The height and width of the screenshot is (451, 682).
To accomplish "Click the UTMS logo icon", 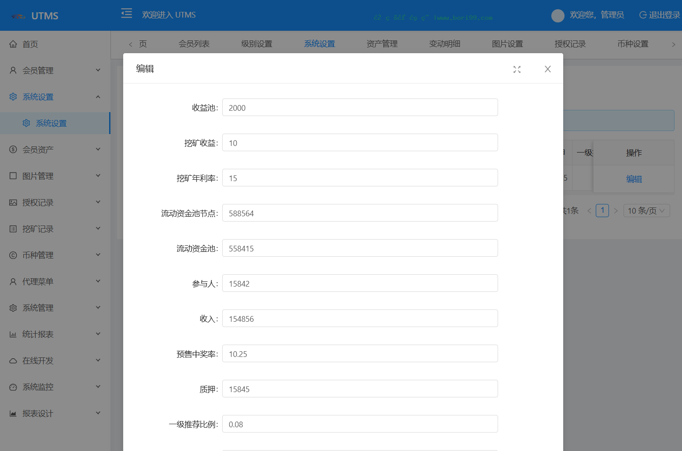I will (18, 16).
